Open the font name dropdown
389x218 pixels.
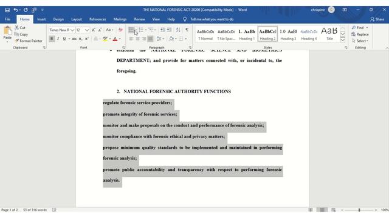(72, 30)
